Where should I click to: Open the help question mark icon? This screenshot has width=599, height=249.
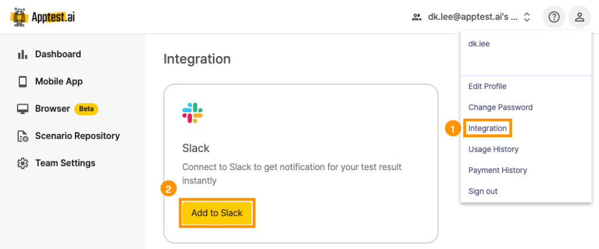point(553,17)
